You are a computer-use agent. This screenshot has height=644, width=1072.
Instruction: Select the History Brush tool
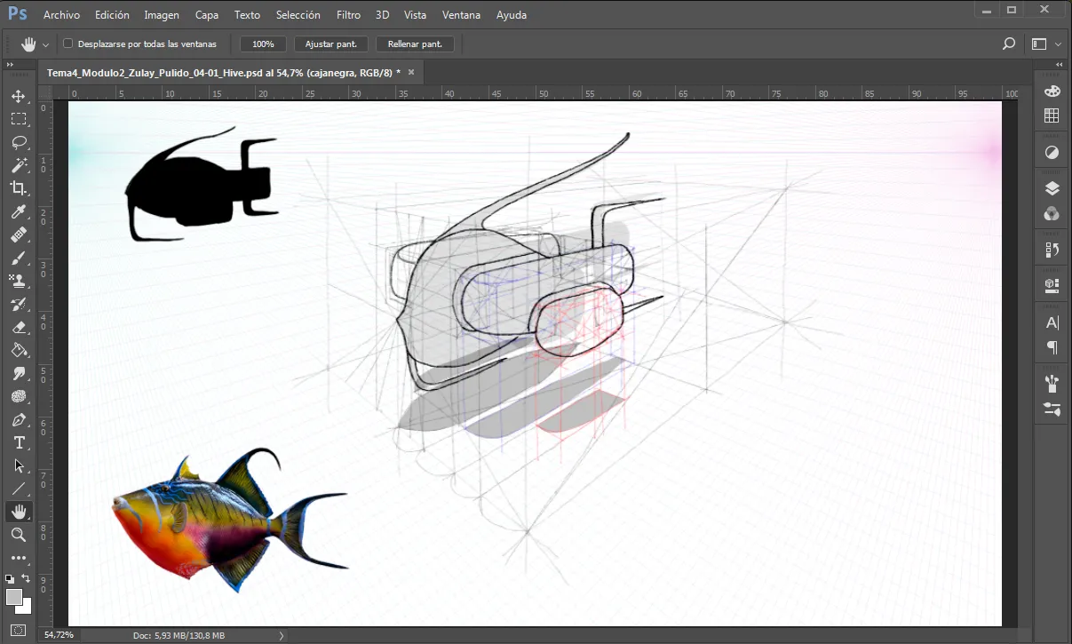point(19,304)
